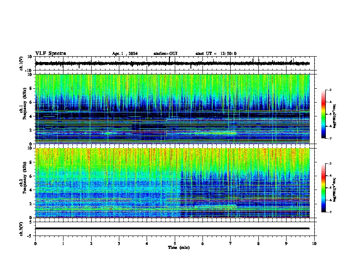Click the "station=OUI" header label

(x=165, y=54)
